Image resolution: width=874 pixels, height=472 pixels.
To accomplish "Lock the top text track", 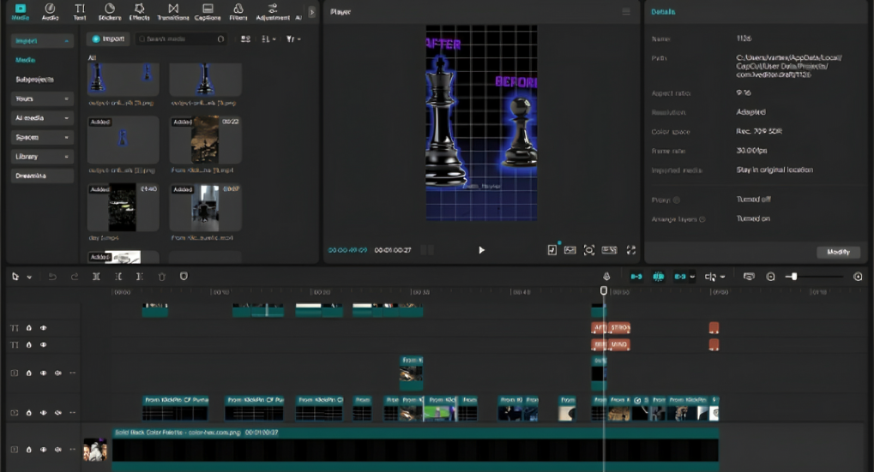I will pos(29,328).
